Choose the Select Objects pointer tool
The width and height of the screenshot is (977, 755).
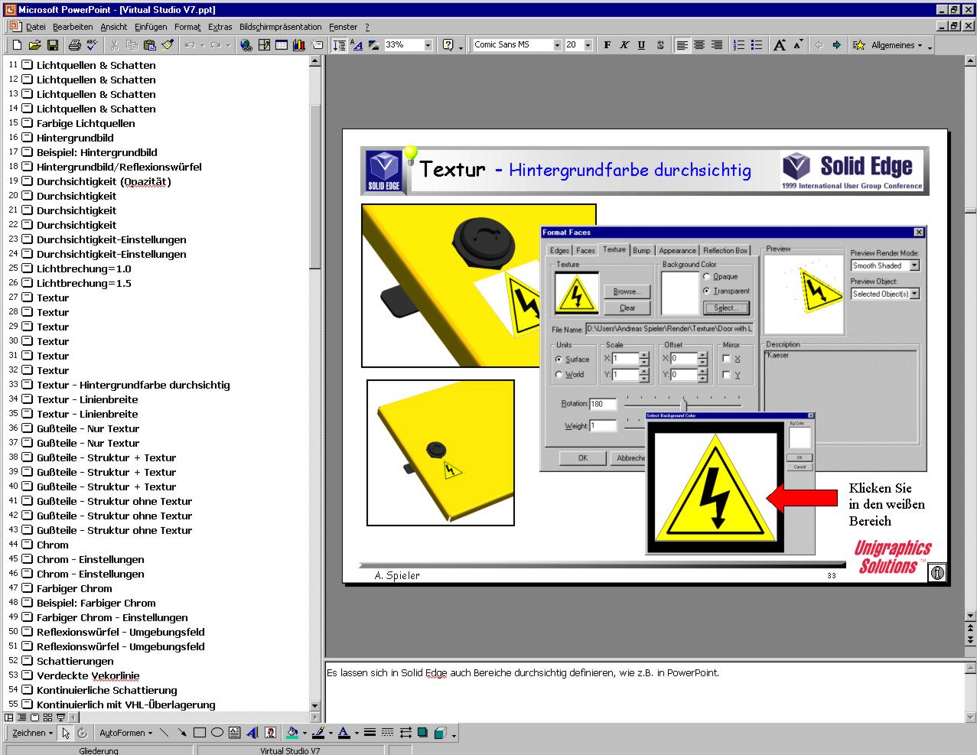[x=66, y=733]
